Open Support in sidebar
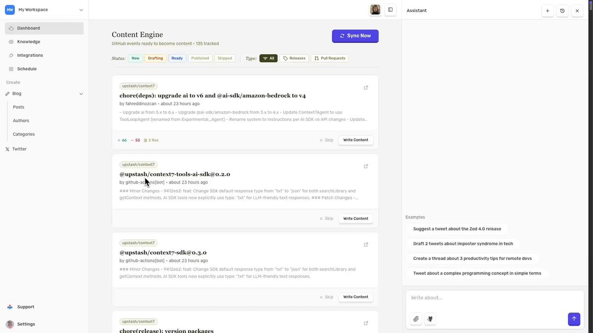Image resolution: width=593 pixels, height=333 pixels. point(26,307)
